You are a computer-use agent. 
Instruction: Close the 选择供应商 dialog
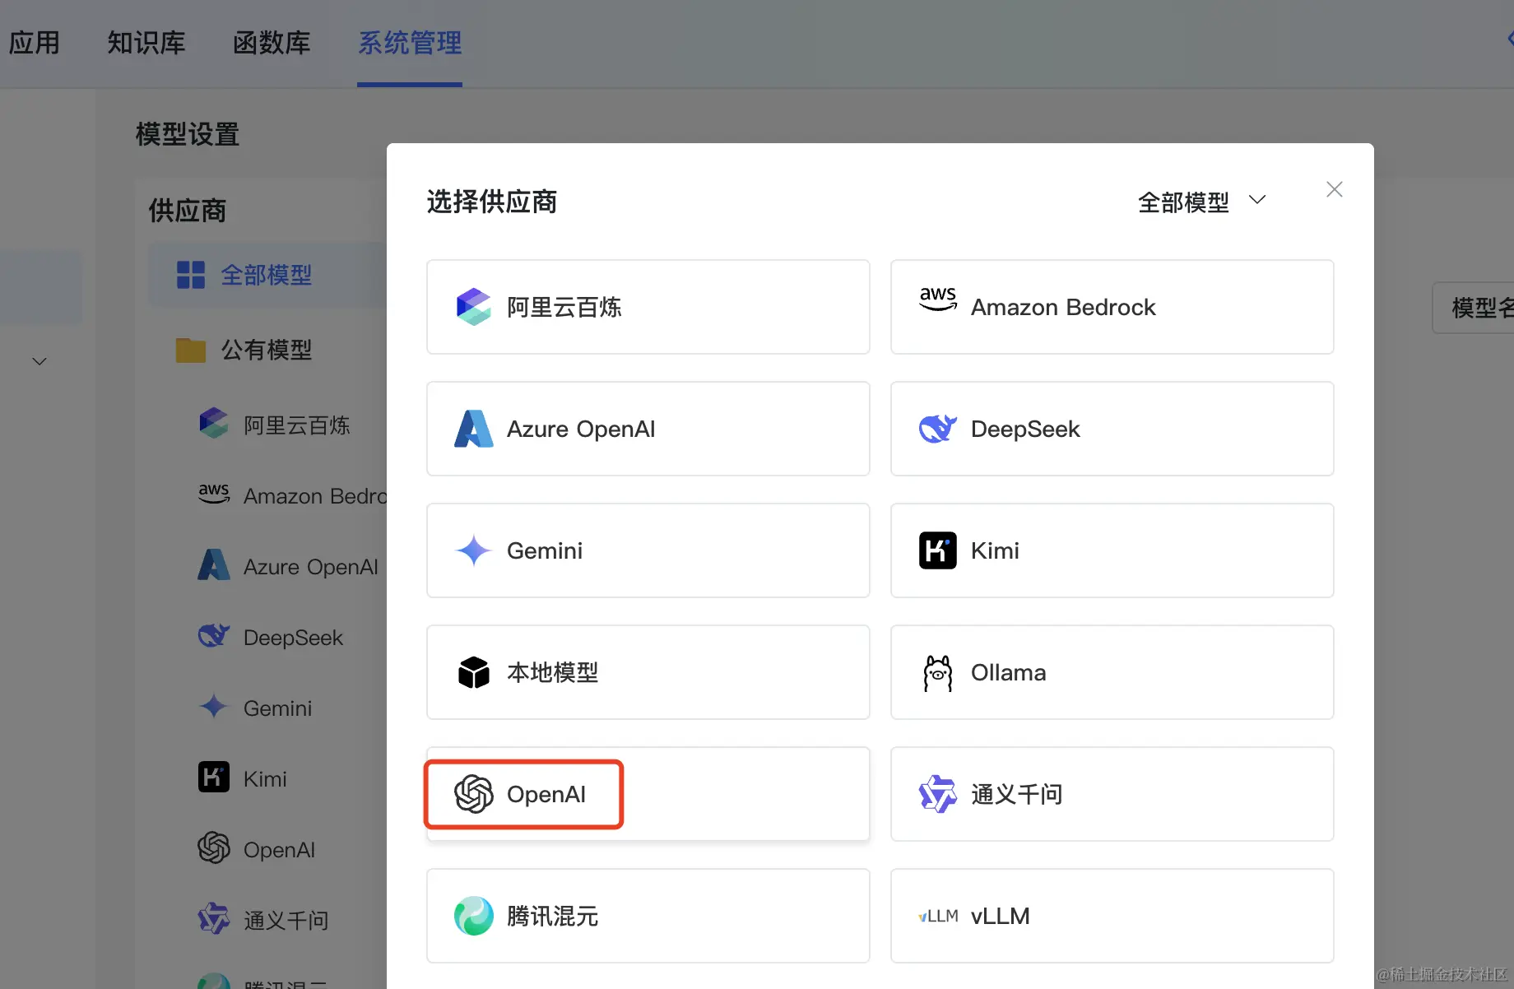(1335, 189)
